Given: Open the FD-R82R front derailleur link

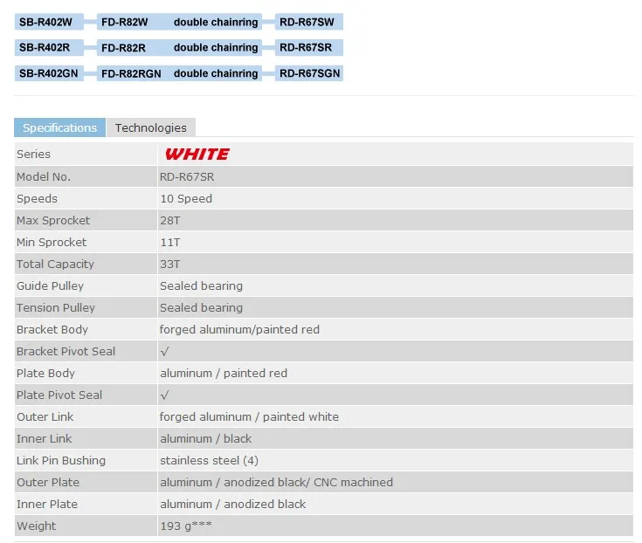Looking at the screenshot, I should (123, 48).
